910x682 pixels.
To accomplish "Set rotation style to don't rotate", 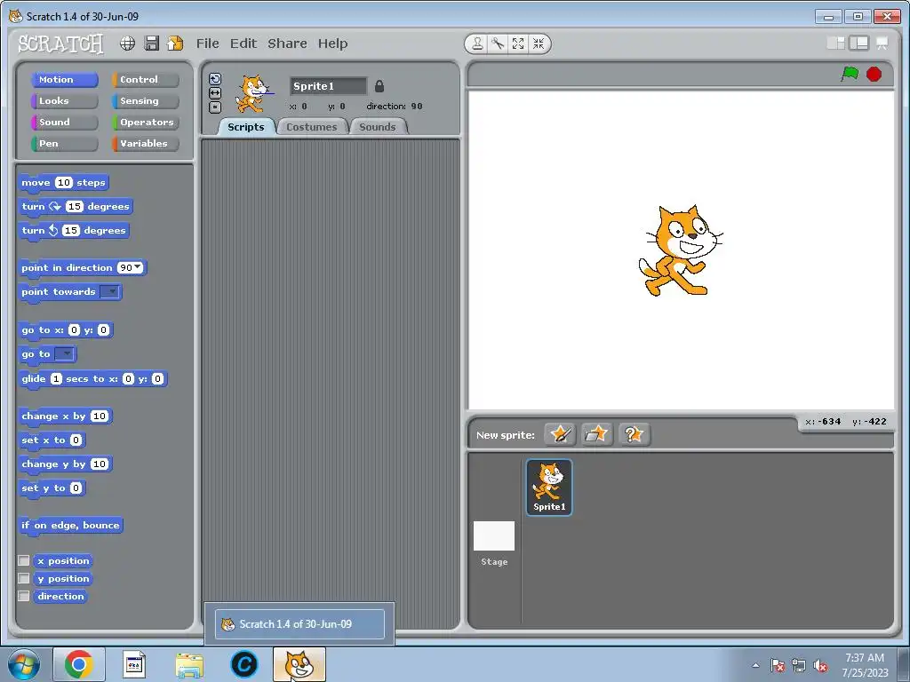I will (215, 107).
